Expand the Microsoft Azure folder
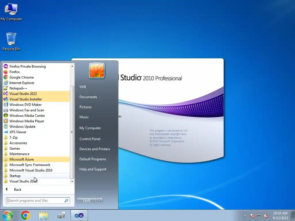Image resolution: width=295 pixels, height=221 pixels. pos(37,159)
